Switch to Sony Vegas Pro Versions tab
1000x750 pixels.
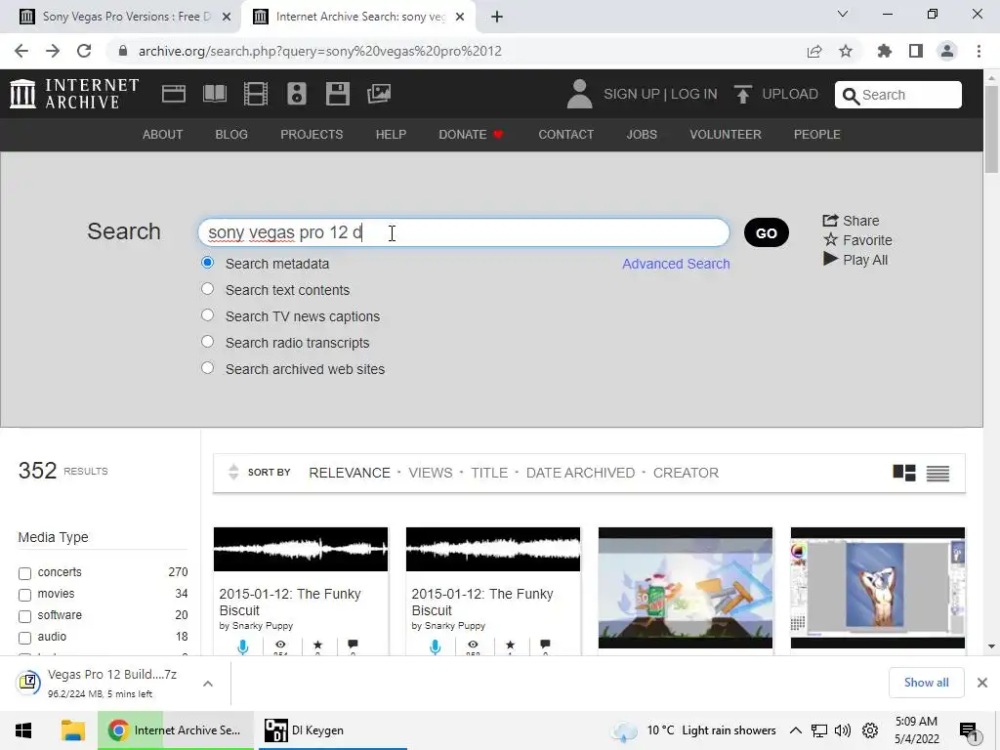120,17
